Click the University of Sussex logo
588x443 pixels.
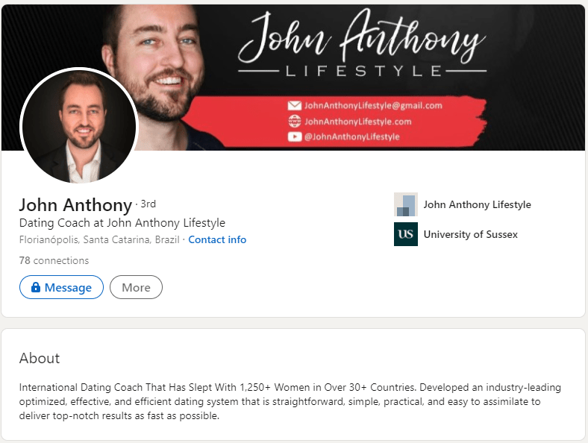click(x=406, y=234)
